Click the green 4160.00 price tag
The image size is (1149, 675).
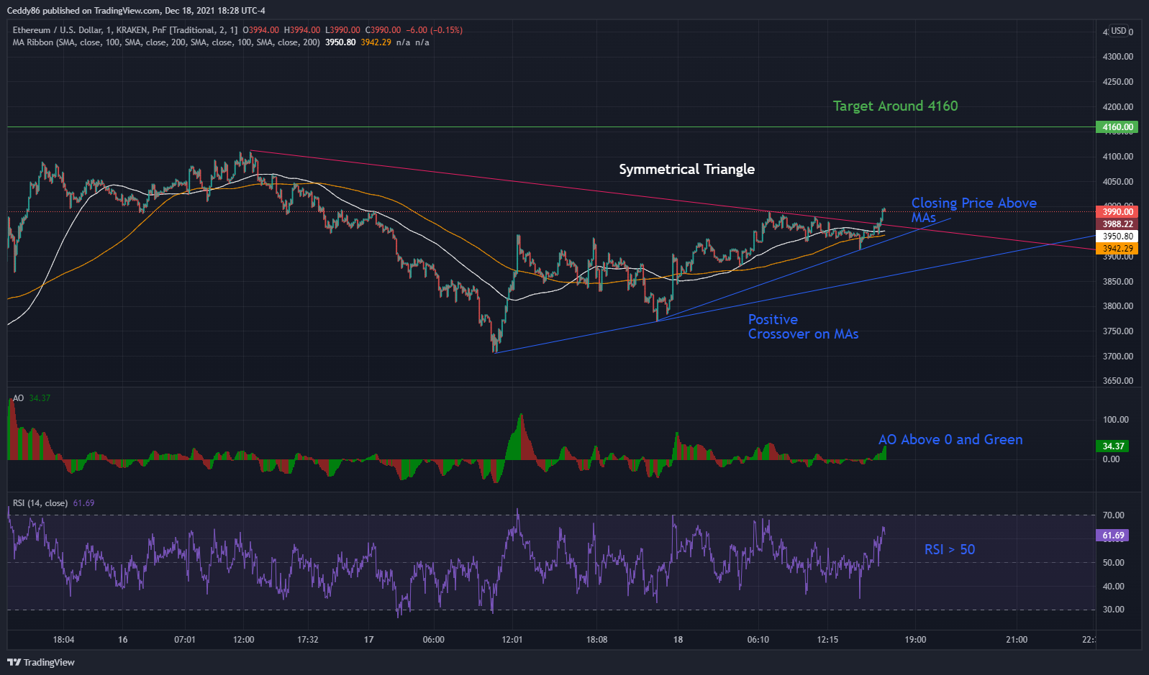[1117, 127]
